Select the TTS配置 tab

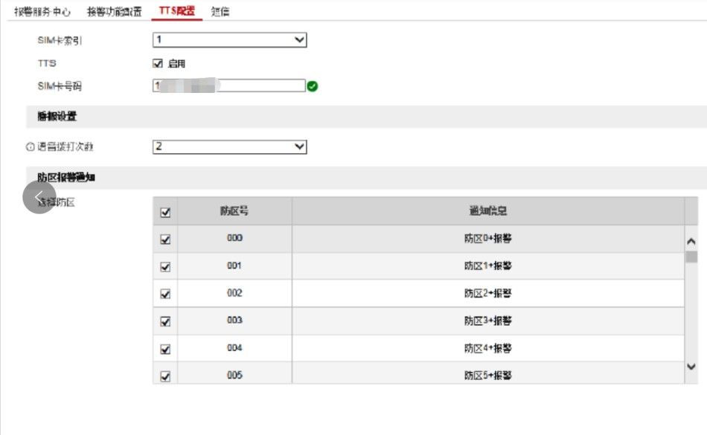pos(177,11)
